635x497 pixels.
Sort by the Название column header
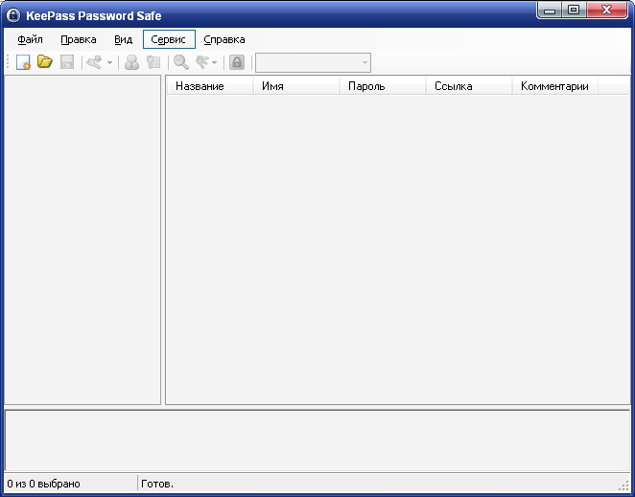point(210,86)
